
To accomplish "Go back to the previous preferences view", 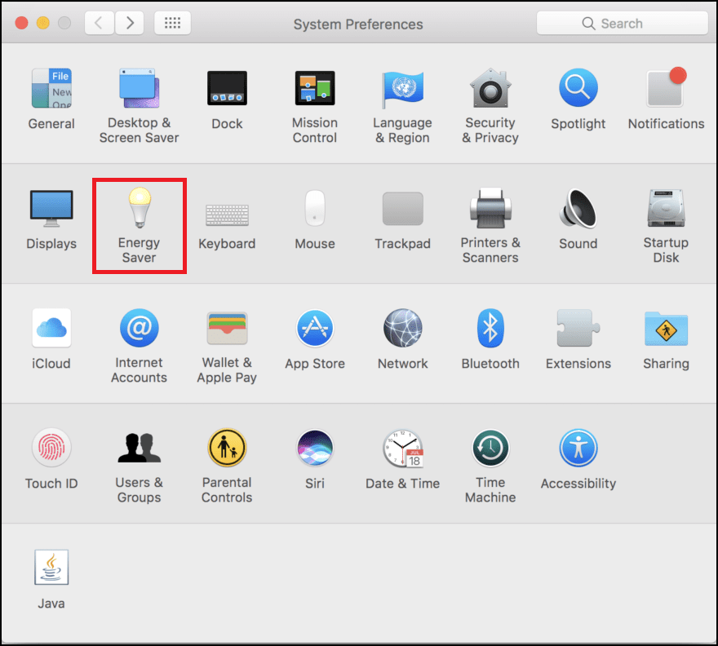I will click(99, 23).
